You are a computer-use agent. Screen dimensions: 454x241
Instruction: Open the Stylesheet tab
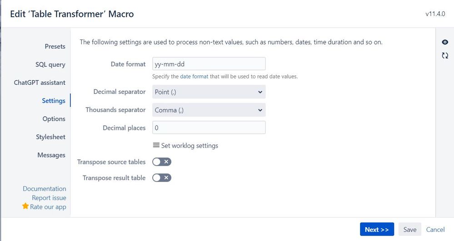click(51, 137)
